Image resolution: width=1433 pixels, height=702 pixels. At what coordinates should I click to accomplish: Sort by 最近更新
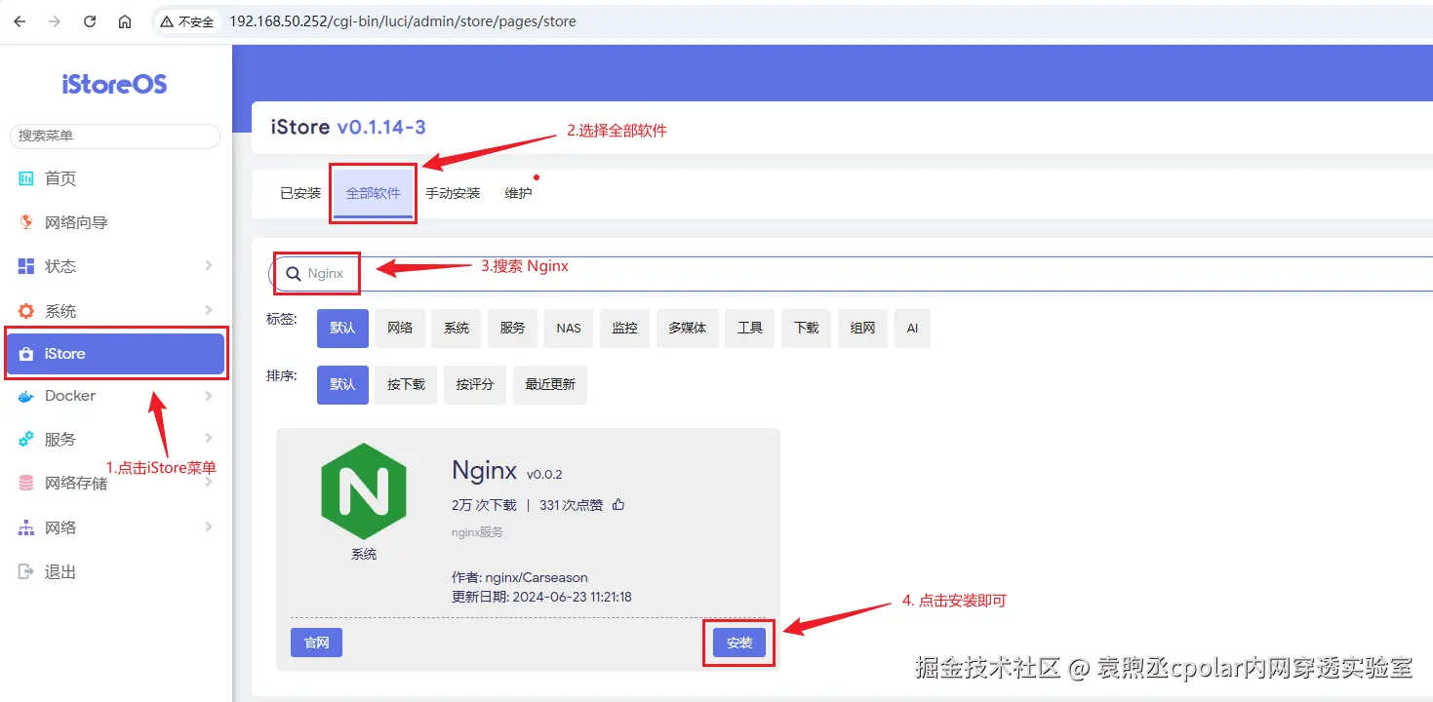tap(550, 385)
